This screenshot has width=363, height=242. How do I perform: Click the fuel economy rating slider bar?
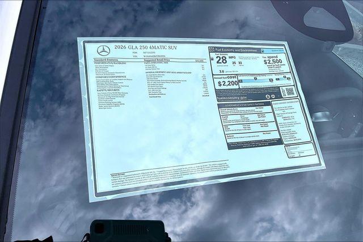tap(256, 80)
